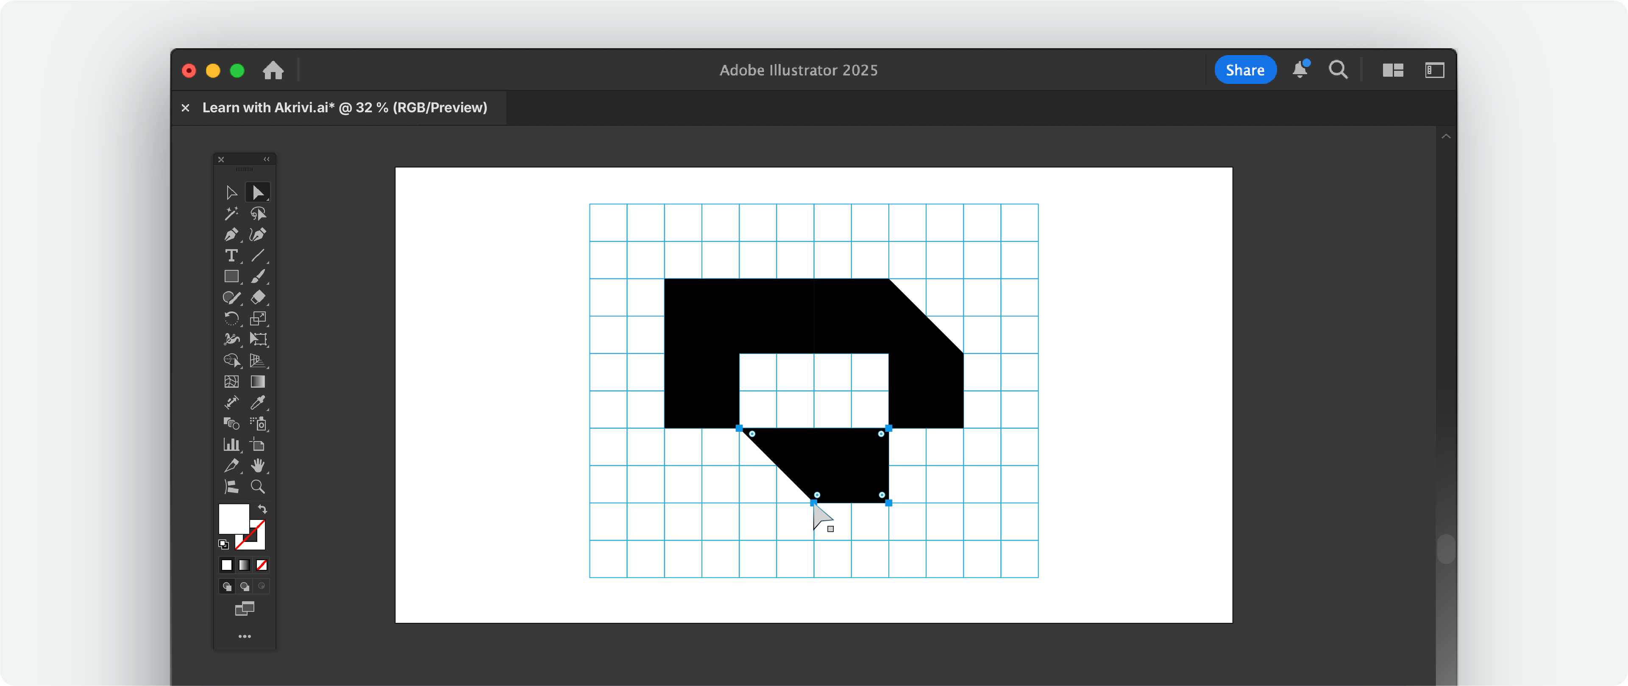The width and height of the screenshot is (1628, 686).
Task: Choose the Type tool
Action: coord(231,256)
